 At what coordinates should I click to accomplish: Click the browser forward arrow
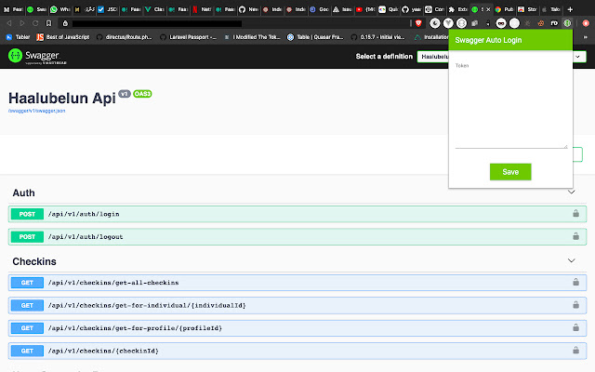coord(22,23)
